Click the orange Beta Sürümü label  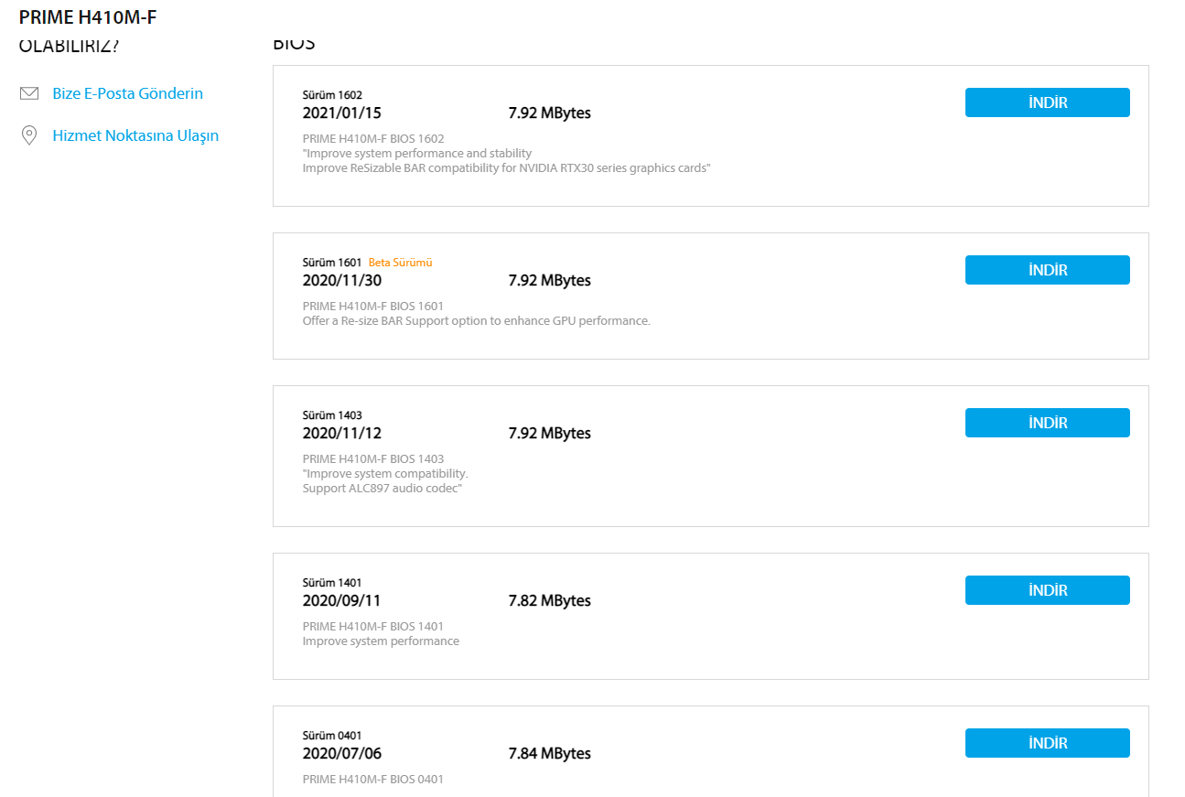click(400, 263)
